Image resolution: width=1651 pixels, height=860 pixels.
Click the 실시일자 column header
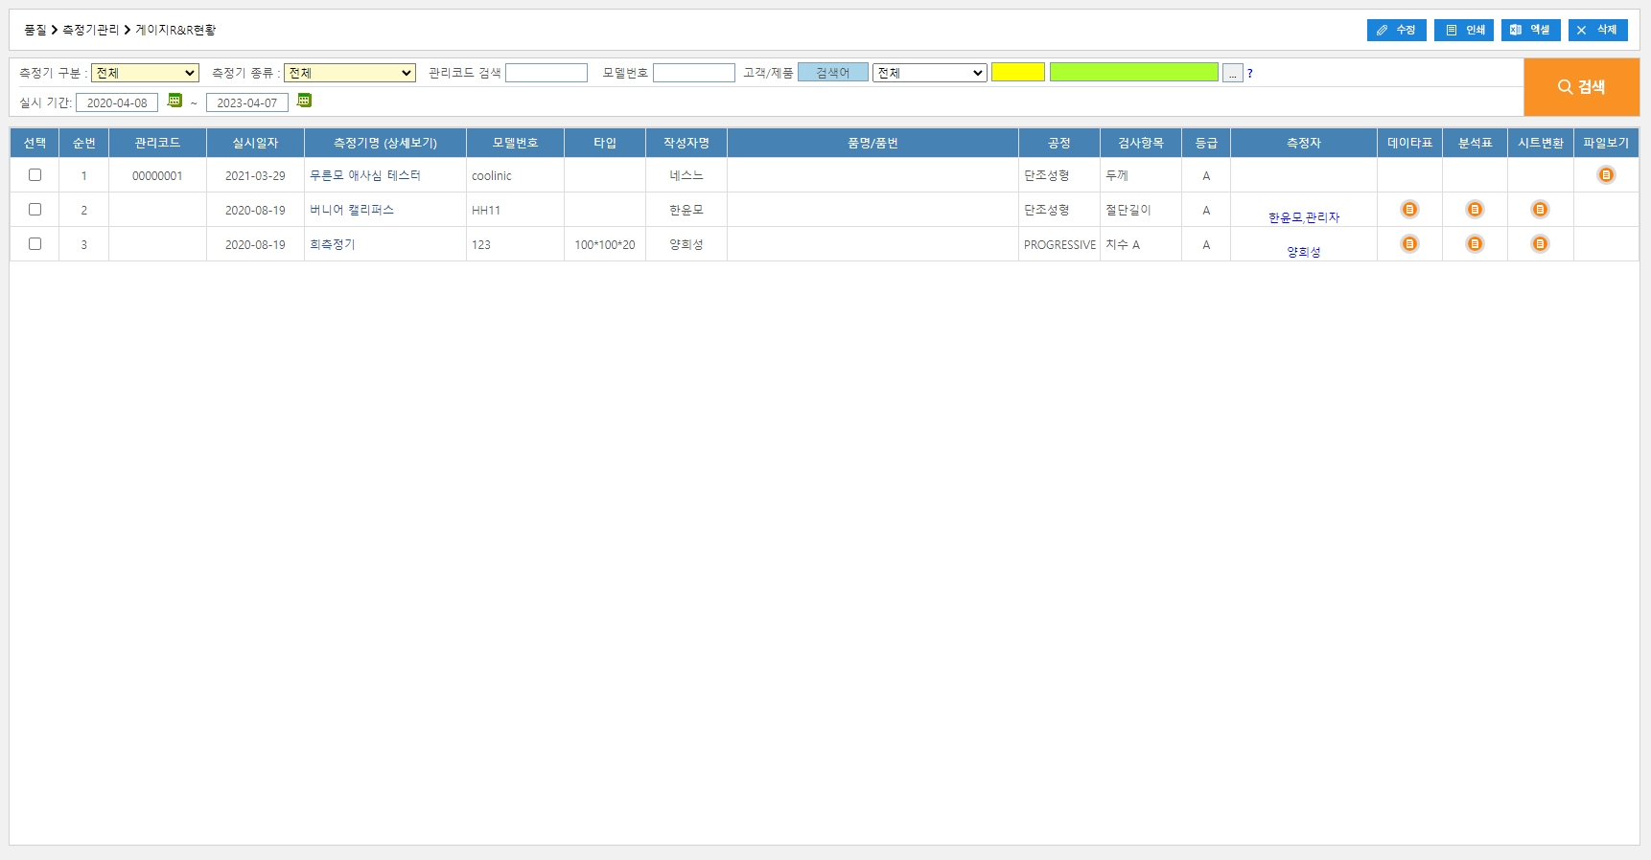pyautogui.click(x=255, y=143)
